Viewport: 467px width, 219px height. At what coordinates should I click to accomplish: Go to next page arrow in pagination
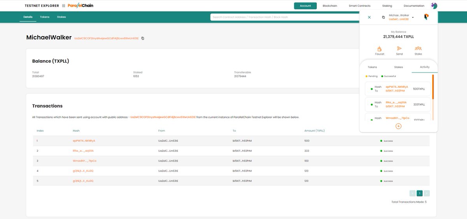(x=427, y=193)
